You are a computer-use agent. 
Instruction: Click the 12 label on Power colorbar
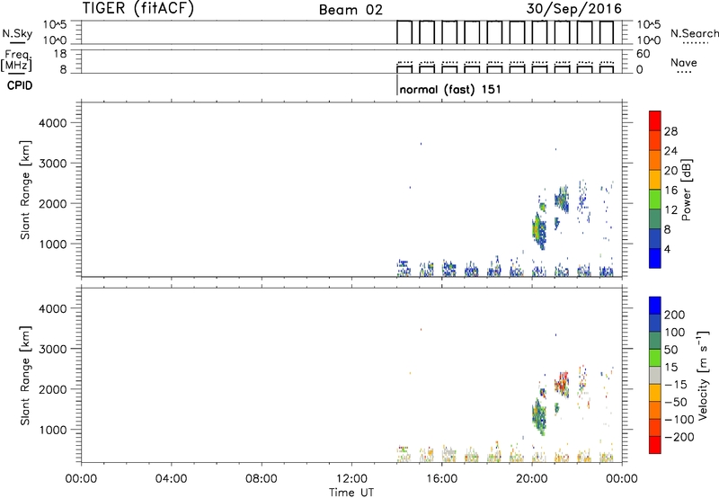(670, 210)
